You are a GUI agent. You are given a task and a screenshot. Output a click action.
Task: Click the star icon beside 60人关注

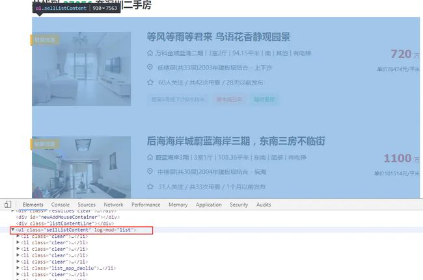pyautogui.click(x=150, y=83)
